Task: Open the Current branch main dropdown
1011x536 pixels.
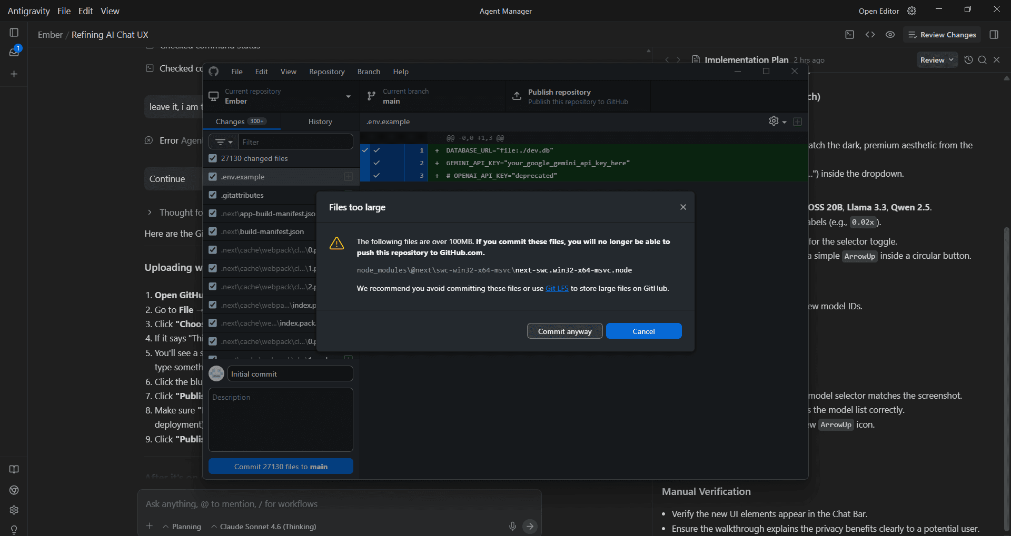Action: [x=432, y=96]
